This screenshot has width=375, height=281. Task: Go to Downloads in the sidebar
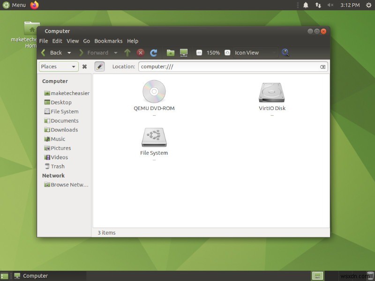(x=64, y=130)
